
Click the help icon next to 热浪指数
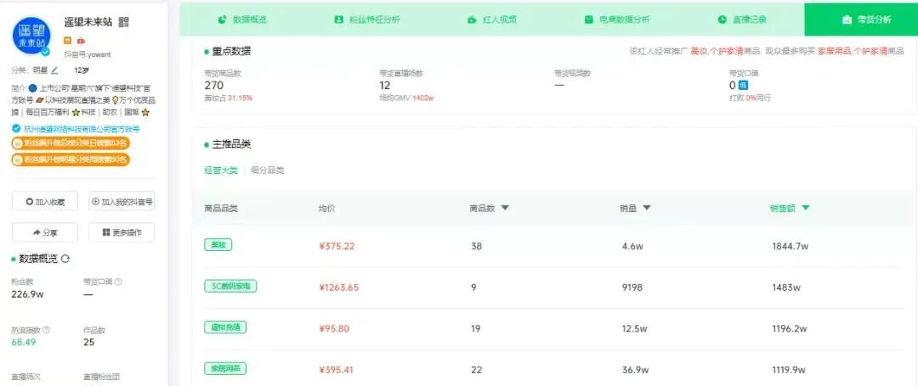coord(46,330)
